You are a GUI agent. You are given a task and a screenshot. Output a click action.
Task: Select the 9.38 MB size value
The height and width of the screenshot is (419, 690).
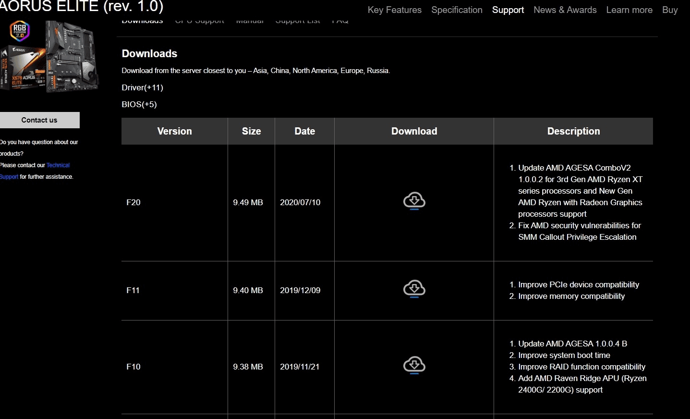click(248, 367)
